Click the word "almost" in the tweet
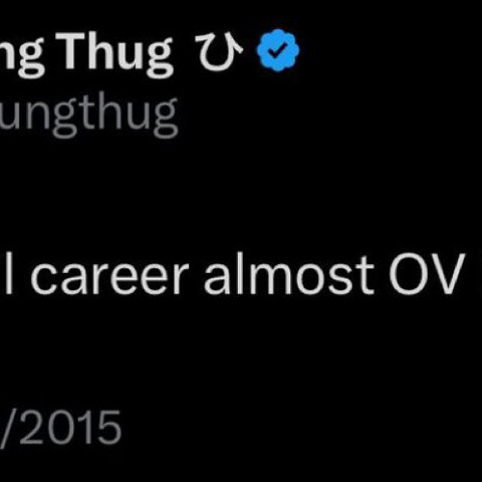Image resolution: width=482 pixels, height=482 pixels. [289, 274]
